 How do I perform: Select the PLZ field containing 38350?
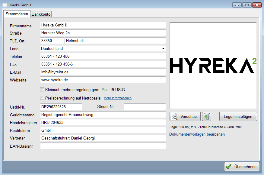[52, 41]
